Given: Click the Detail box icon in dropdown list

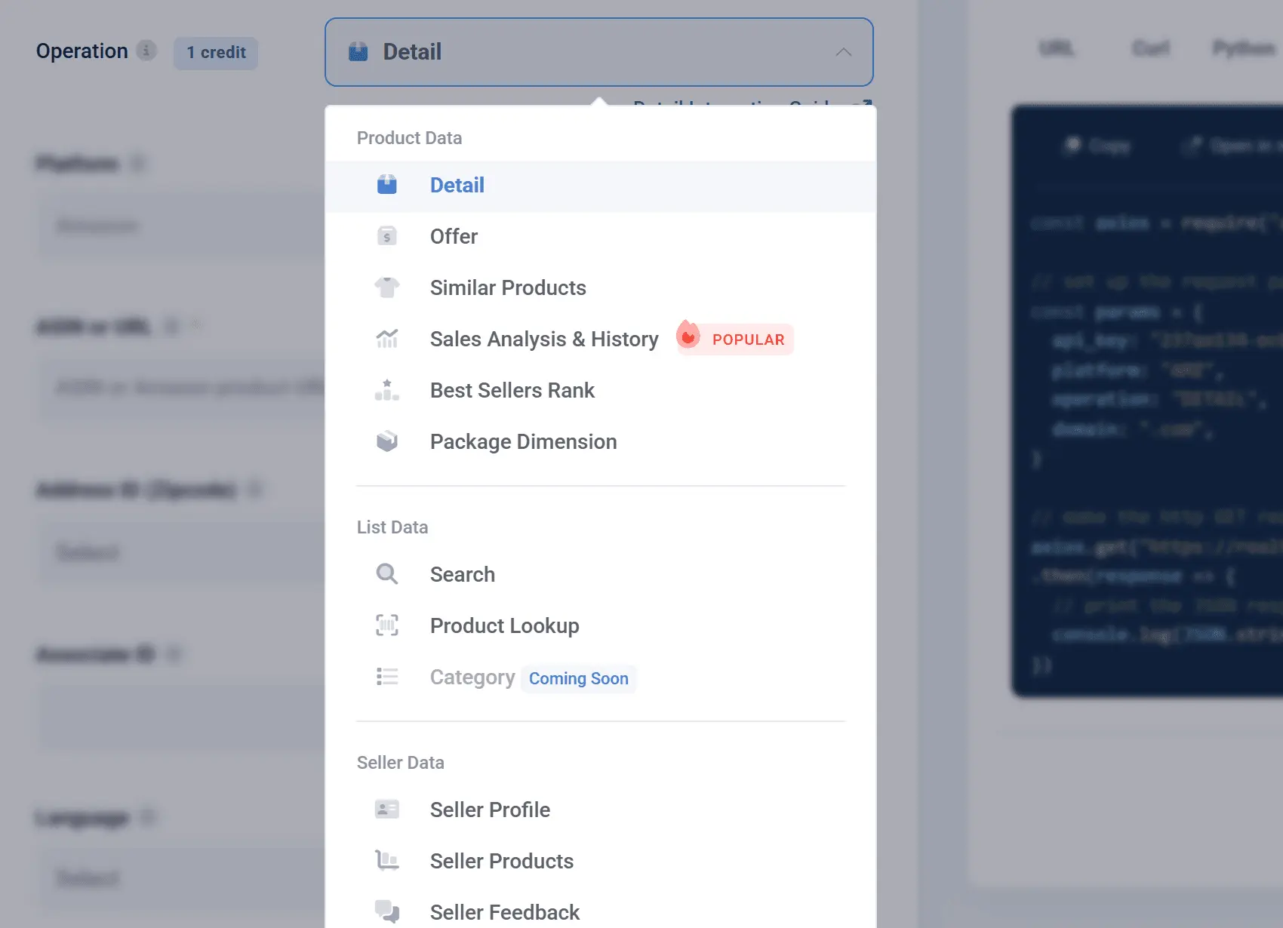Looking at the screenshot, I should (x=387, y=185).
